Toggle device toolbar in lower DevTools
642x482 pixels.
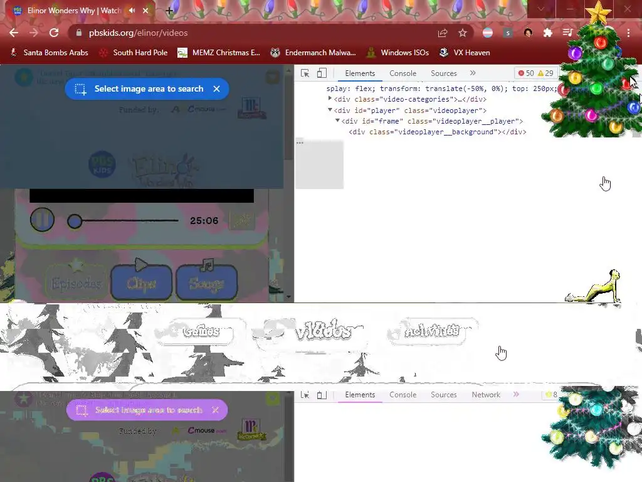[322, 395]
